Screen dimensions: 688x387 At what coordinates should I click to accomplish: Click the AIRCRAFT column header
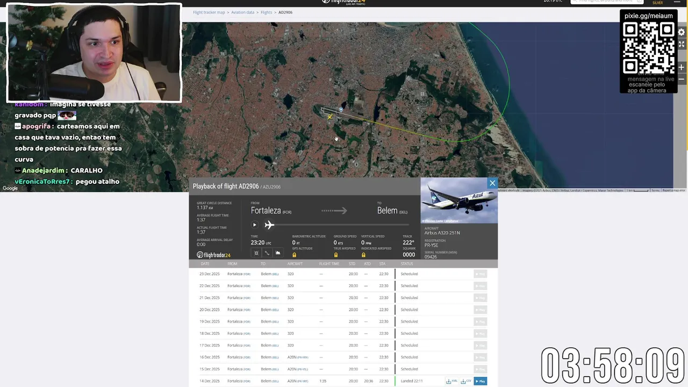tap(295, 264)
